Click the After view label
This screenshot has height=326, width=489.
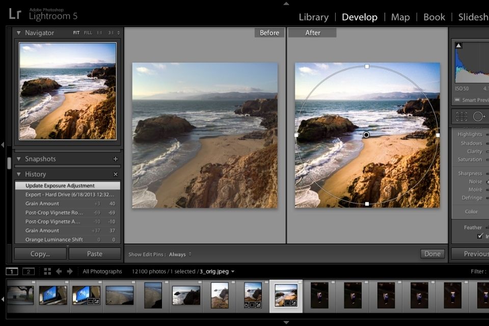[x=312, y=33]
